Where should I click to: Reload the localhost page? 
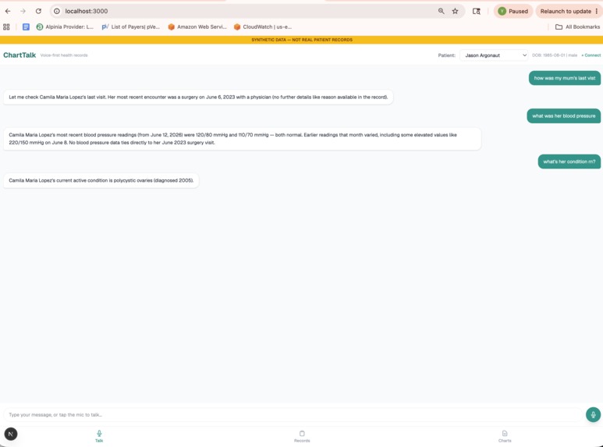tap(38, 11)
